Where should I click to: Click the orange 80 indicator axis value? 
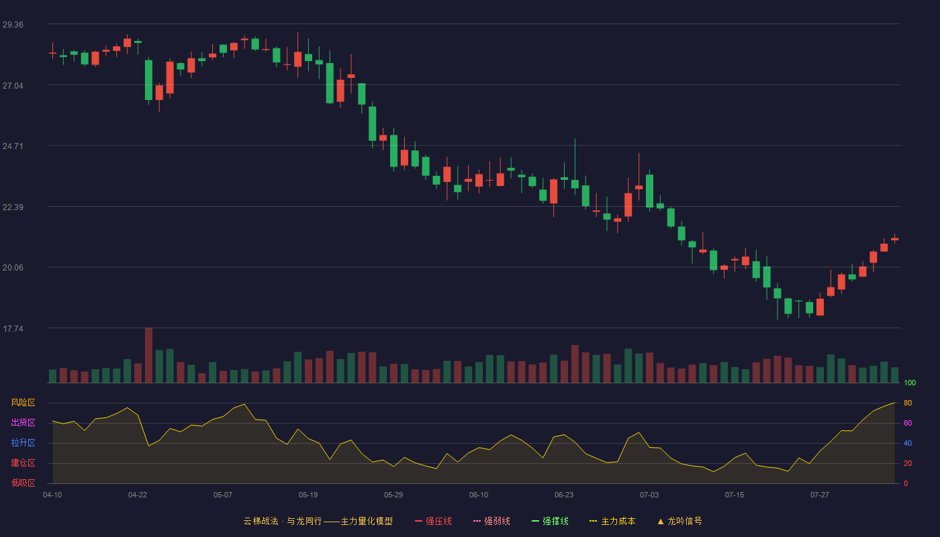(908, 403)
